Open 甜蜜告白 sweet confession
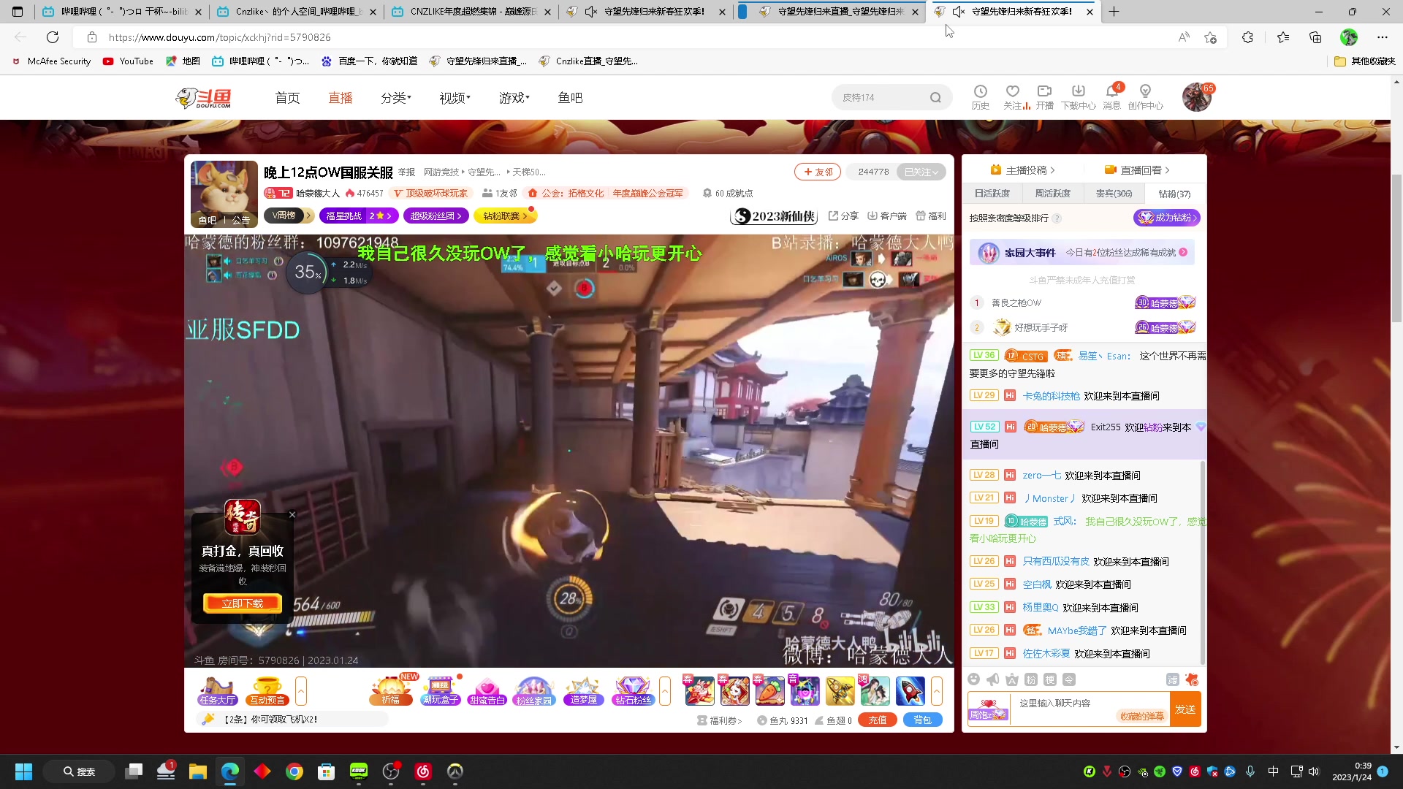This screenshot has height=789, width=1403. (x=487, y=691)
